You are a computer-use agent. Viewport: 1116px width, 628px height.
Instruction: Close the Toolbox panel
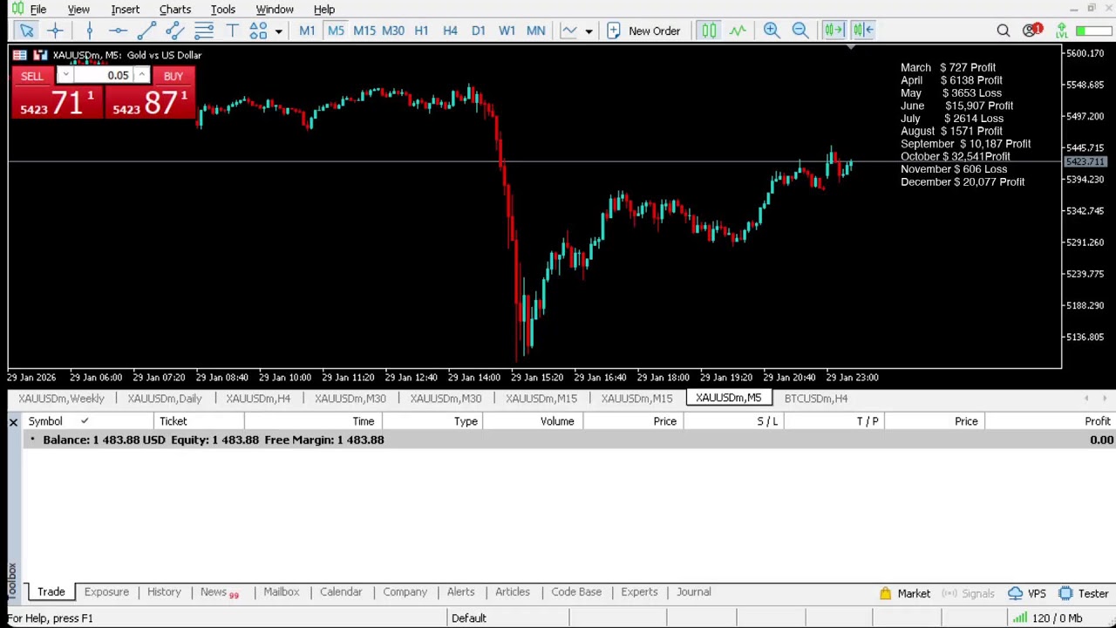pos(13,422)
